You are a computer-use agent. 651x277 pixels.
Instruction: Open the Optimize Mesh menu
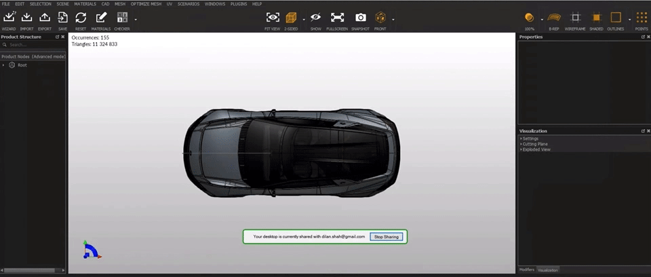(146, 3)
